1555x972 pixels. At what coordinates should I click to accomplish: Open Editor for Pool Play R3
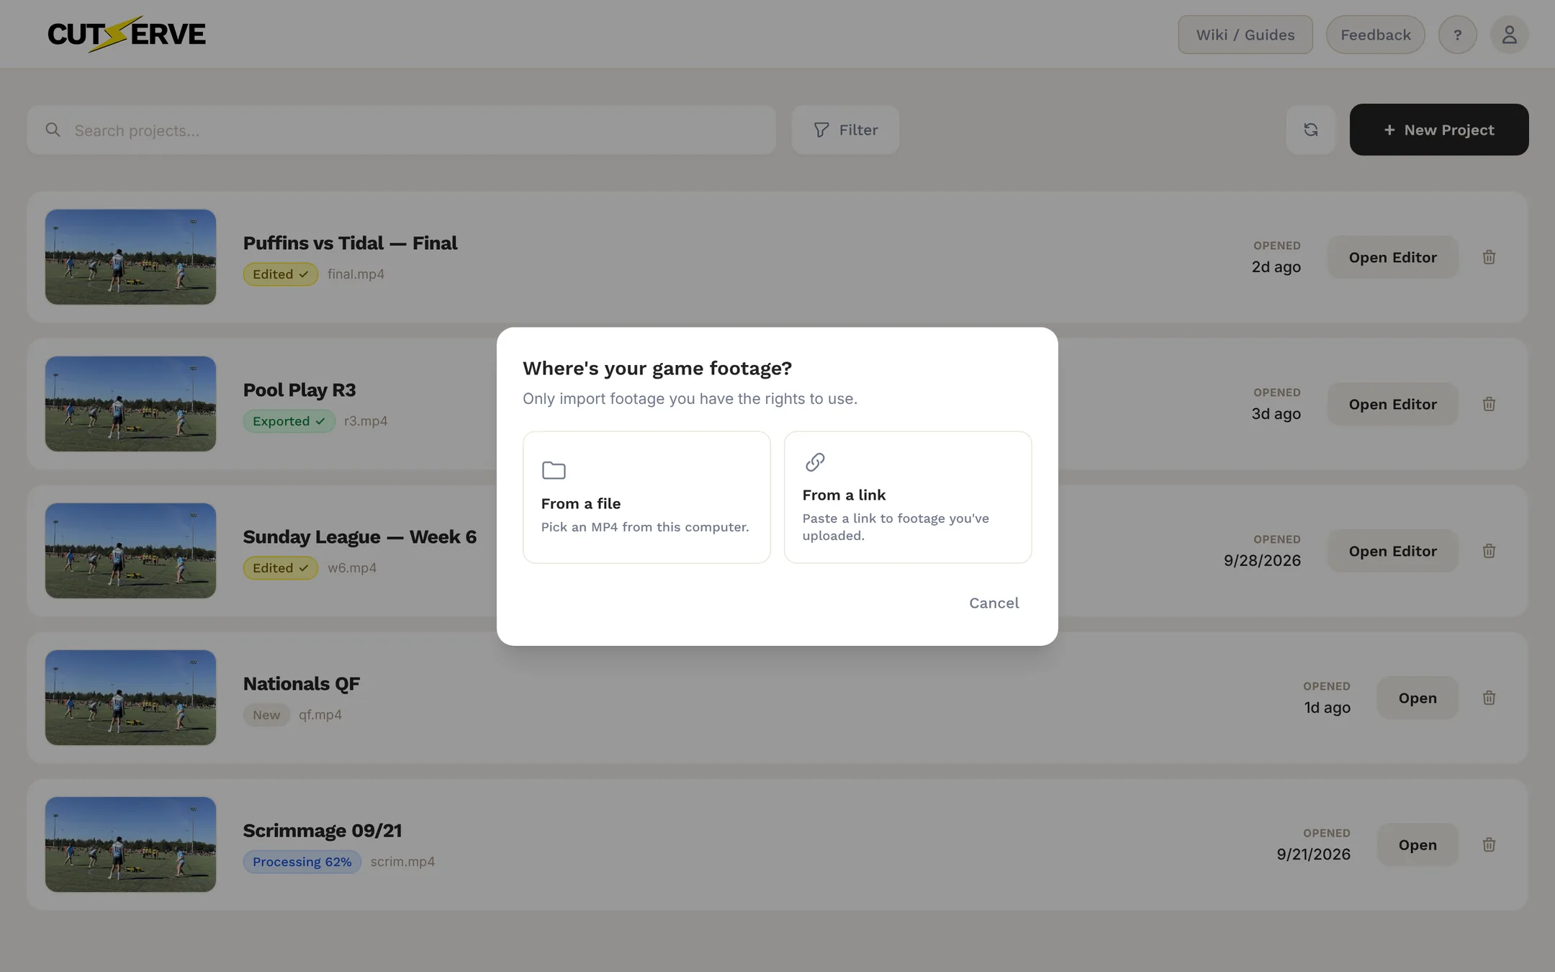click(x=1392, y=404)
